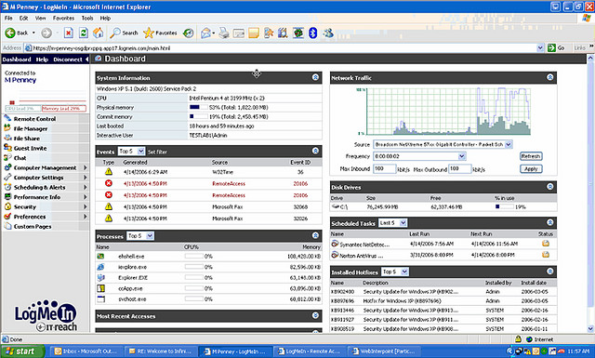Click Disconnect in LogMeIn nav

(68, 60)
